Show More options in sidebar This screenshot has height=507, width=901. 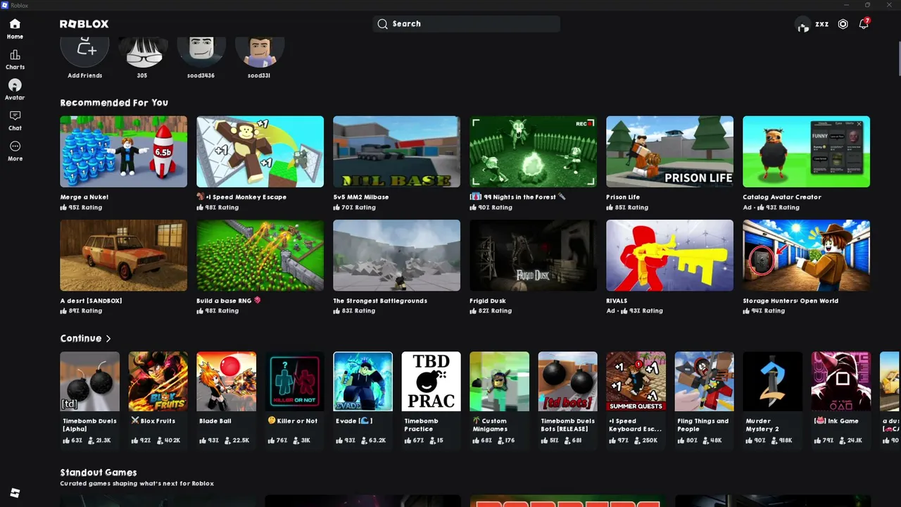click(15, 146)
